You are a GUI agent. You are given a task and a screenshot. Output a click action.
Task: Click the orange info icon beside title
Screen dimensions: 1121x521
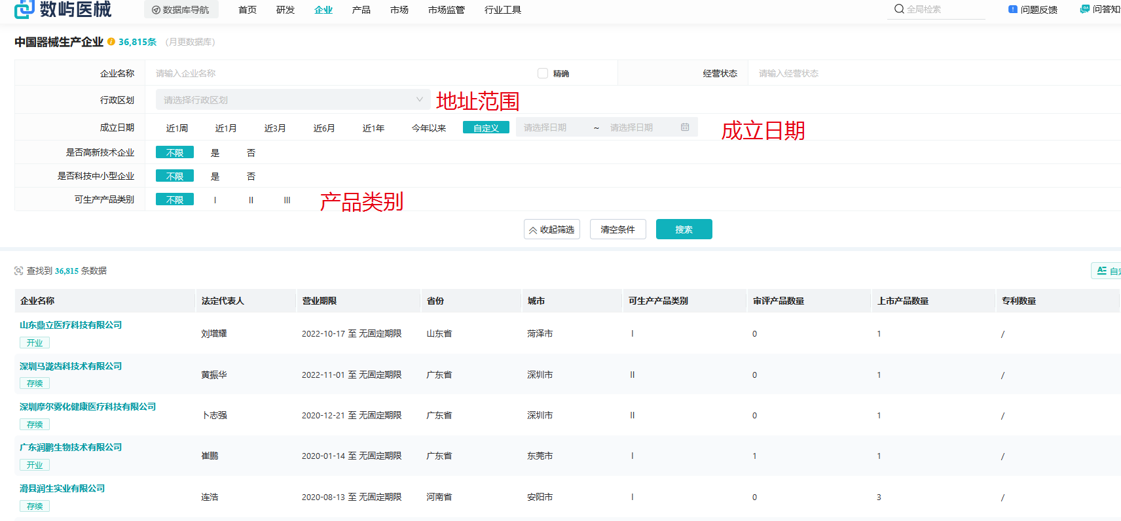(x=111, y=42)
